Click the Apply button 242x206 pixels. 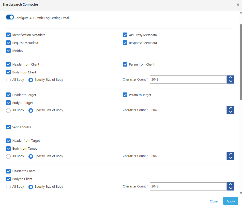230,201
